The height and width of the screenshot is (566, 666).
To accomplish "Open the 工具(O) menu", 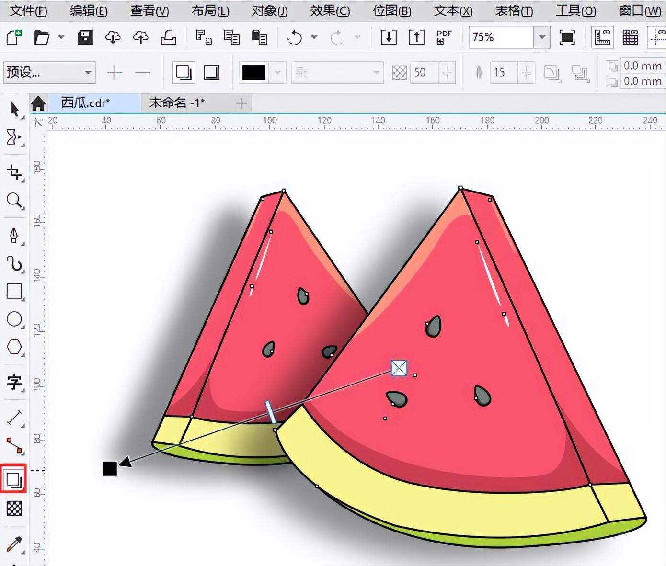I will coord(576,11).
